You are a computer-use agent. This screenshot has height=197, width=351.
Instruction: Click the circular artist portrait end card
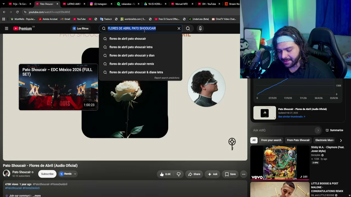tap(206, 87)
